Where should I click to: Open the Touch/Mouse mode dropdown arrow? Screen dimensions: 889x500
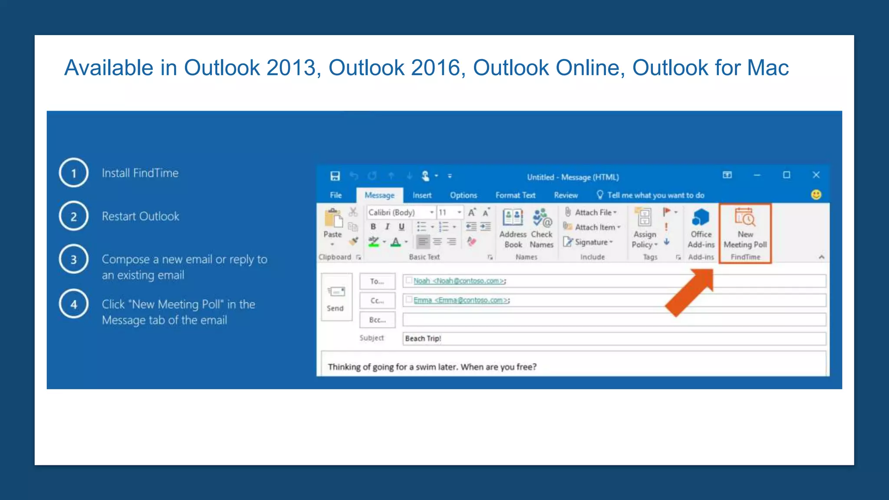point(437,176)
